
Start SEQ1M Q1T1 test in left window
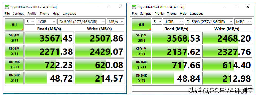click(x=14, y=51)
